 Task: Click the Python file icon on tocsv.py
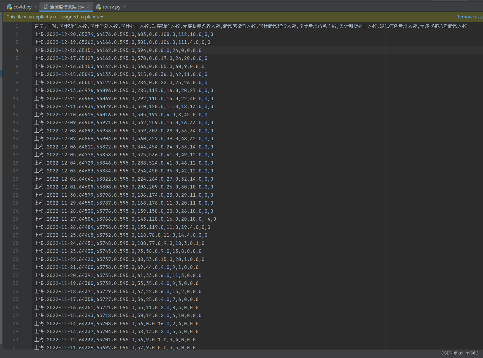tap(99, 7)
